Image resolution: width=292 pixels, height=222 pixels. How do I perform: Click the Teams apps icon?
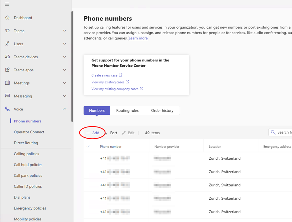click(7, 70)
